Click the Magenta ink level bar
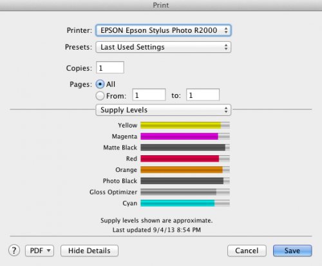 tap(185, 137)
